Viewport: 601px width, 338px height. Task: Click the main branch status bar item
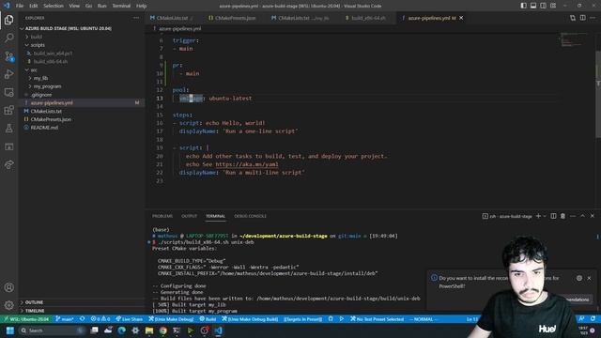[65, 319]
